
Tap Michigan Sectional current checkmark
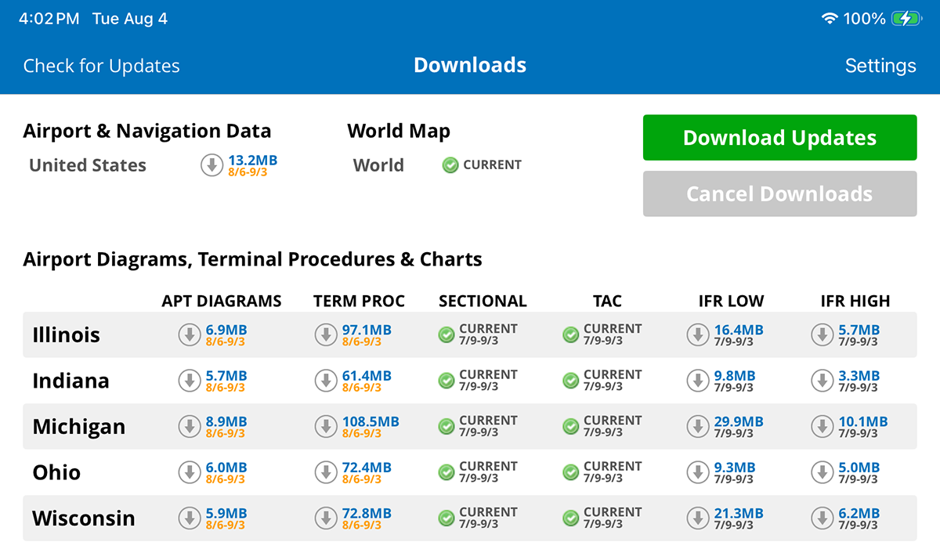pos(446,427)
